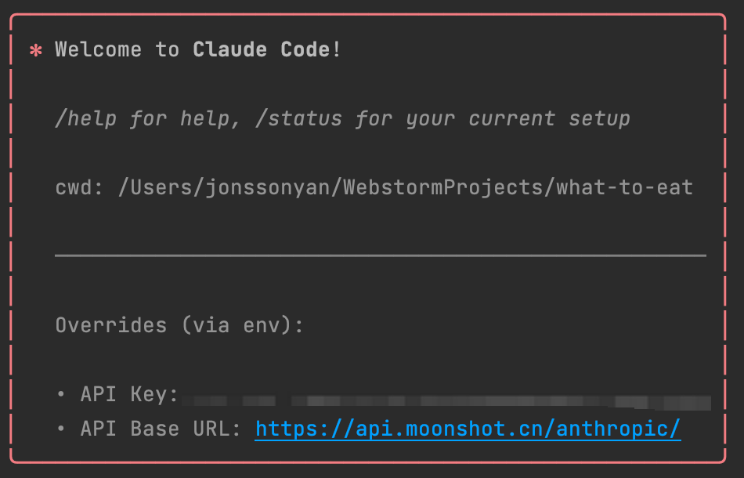Click the blurred API key value

(446, 402)
